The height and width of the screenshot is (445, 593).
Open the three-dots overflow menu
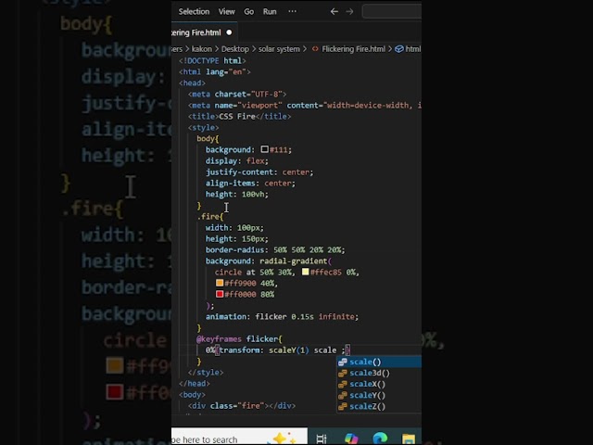coord(293,11)
